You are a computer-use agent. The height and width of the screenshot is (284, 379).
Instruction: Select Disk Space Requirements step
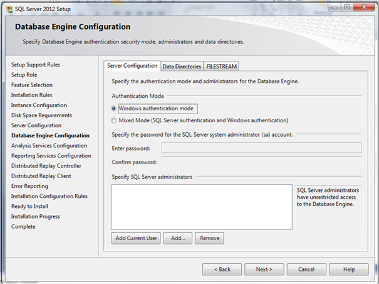[x=41, y=115]
